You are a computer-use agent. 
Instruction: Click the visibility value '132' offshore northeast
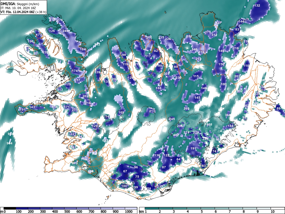pos(257,5)
